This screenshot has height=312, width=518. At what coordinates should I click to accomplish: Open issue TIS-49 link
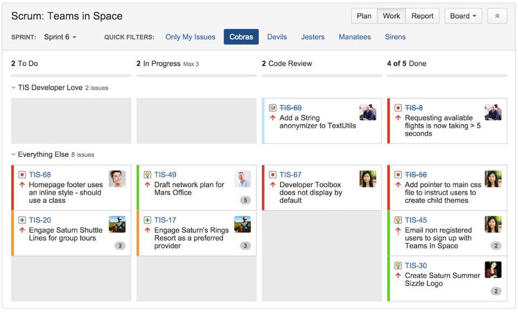(165, 174)
